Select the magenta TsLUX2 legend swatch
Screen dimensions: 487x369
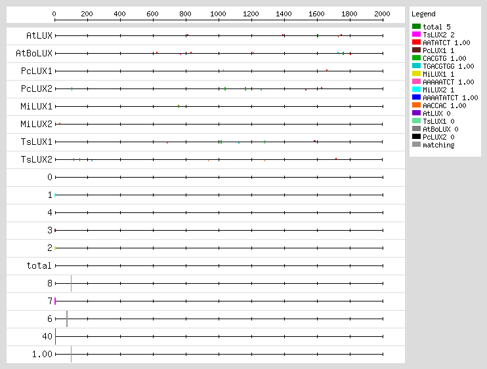coord(416,34)
